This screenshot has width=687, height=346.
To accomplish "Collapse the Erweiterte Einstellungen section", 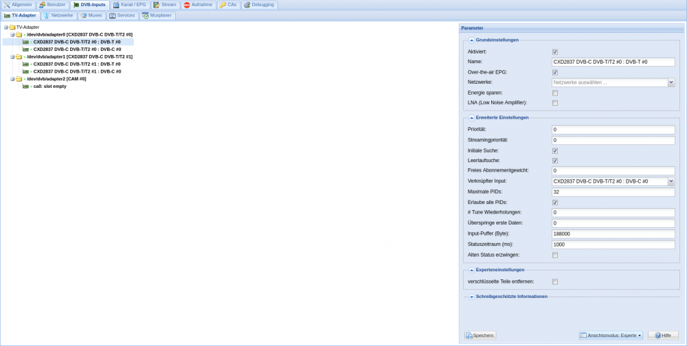I will (472, 118).
